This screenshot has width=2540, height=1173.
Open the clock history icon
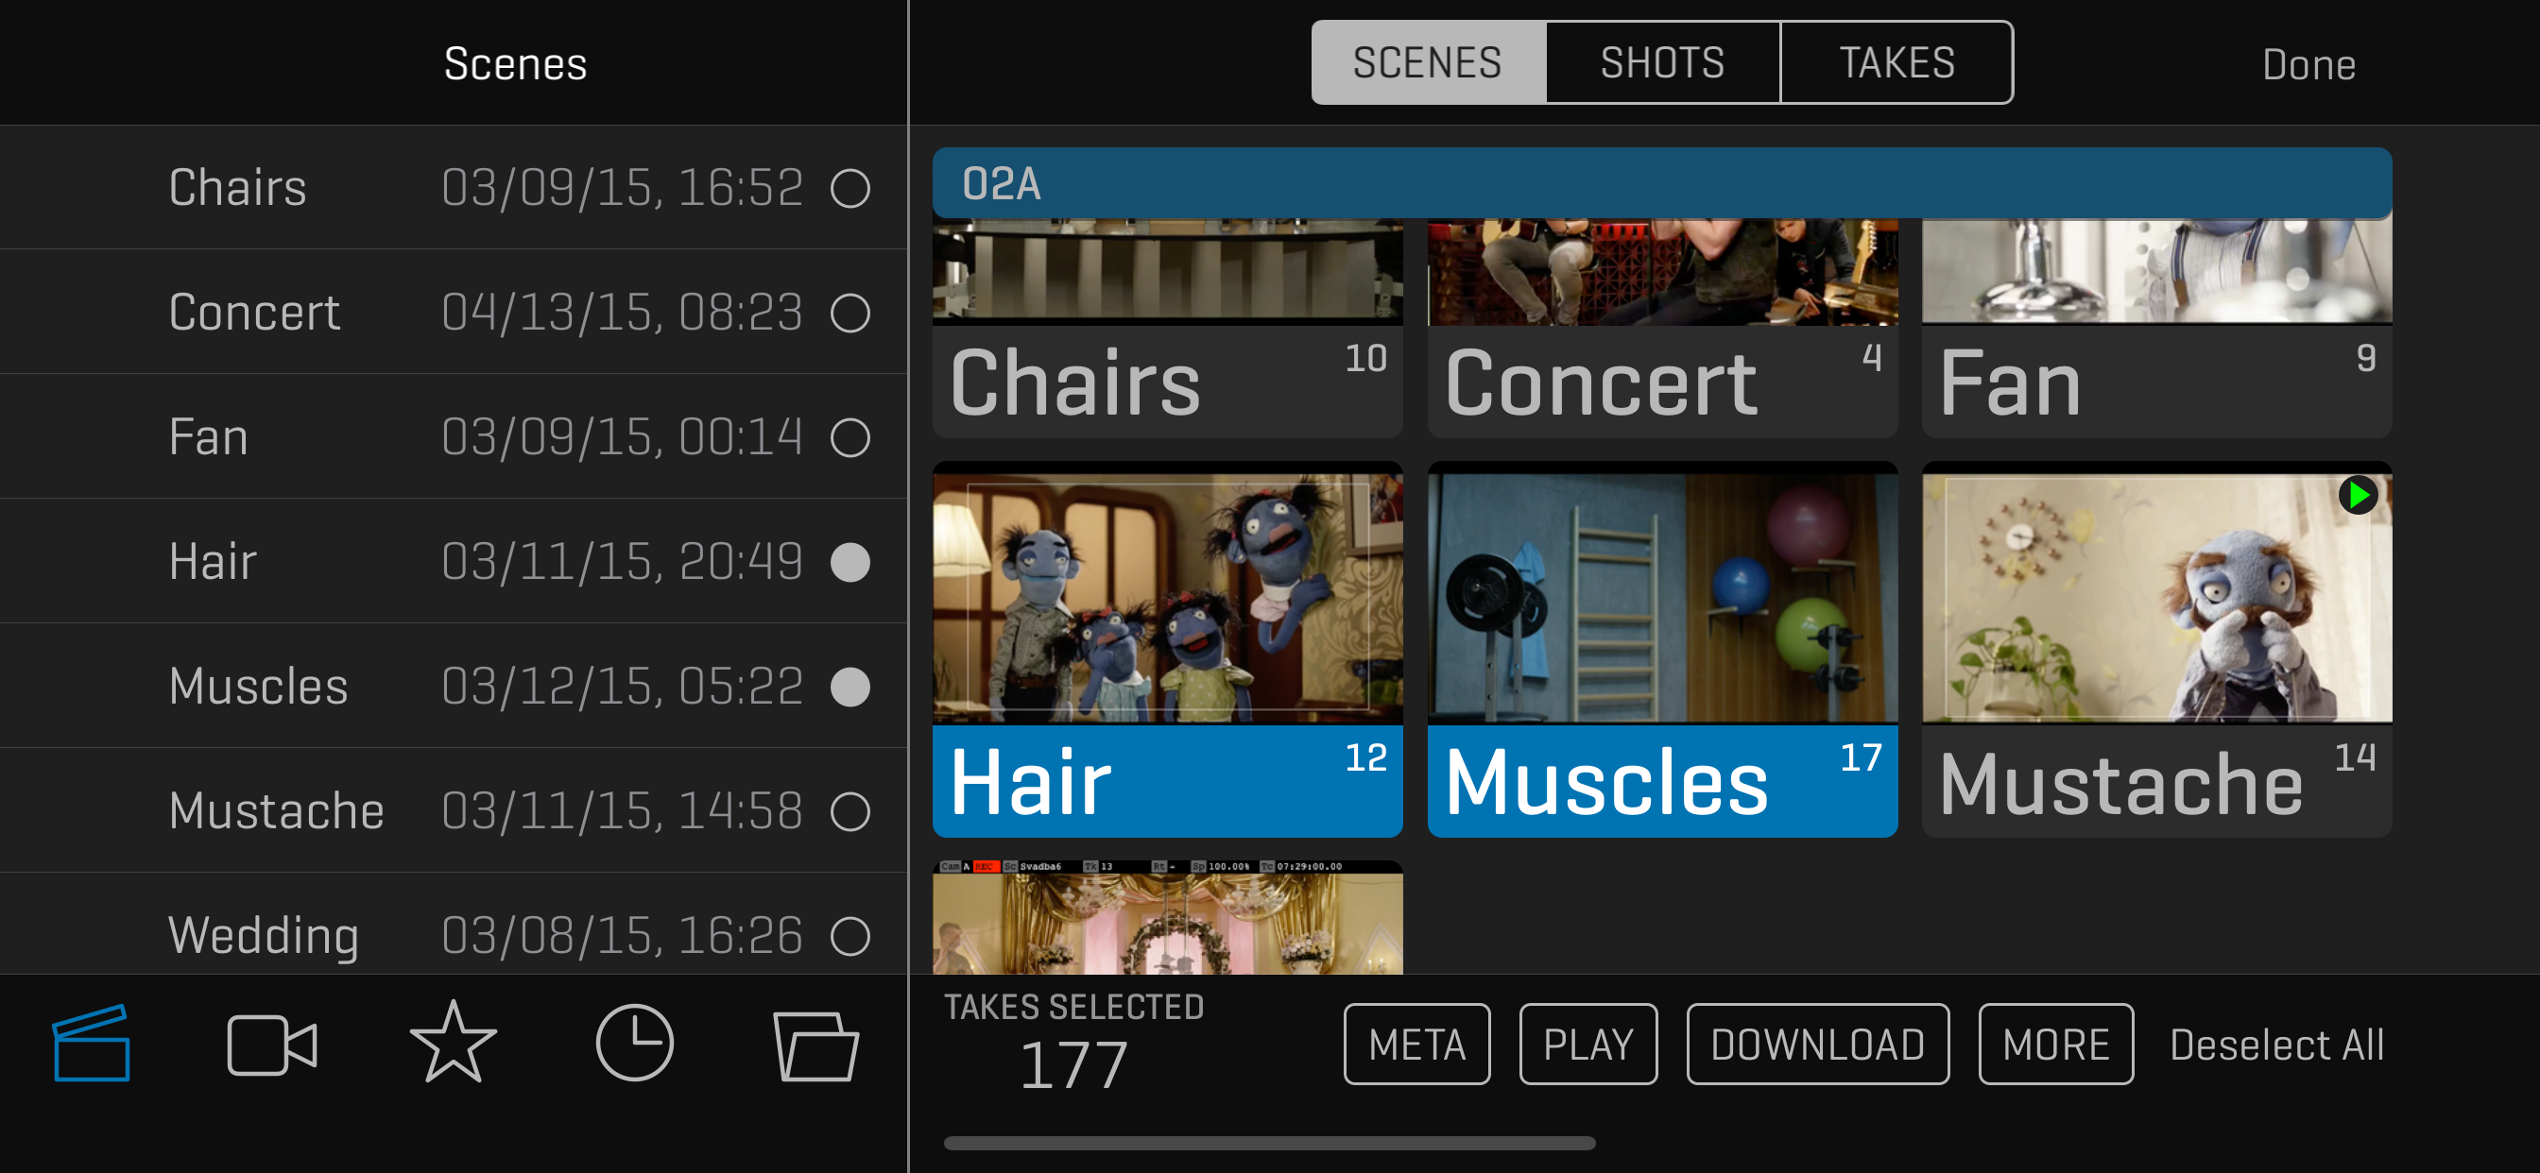(635, 1043)
